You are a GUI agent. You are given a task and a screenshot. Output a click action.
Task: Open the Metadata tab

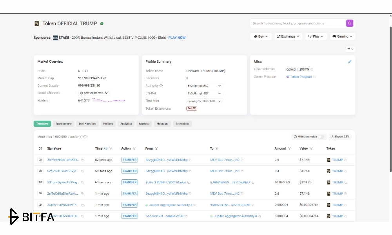(x=163, y=124)
